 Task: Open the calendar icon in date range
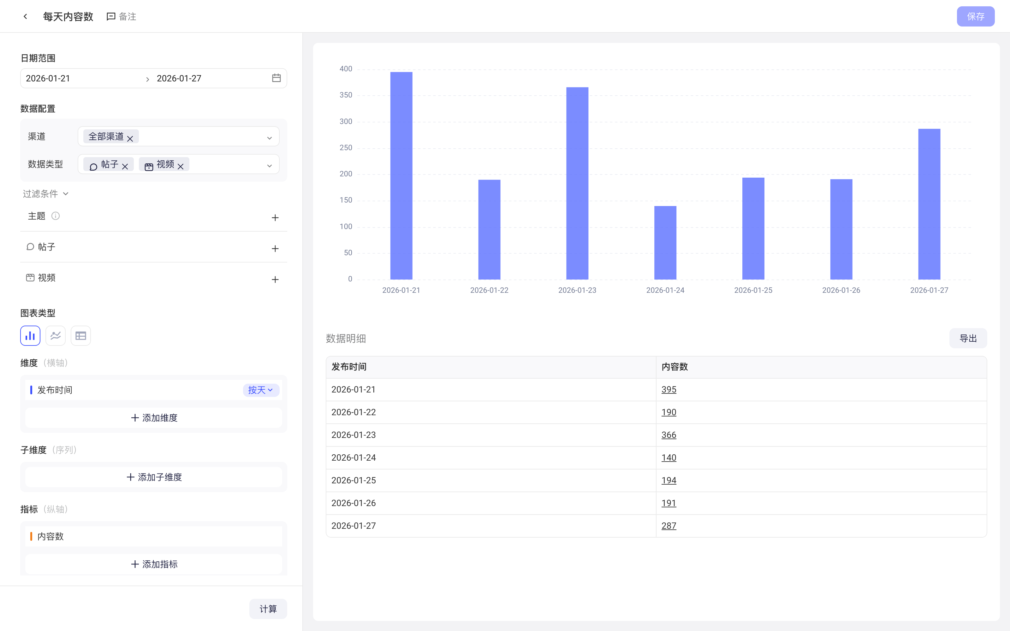click(x=276, y=78)
